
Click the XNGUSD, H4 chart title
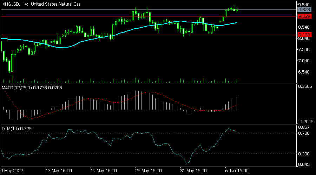41,4
